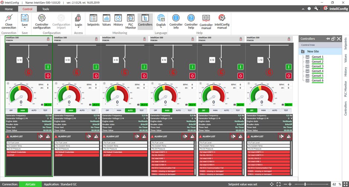
Task: Collapse the ribbon with the chevron
Action: [x=303, y=9]
